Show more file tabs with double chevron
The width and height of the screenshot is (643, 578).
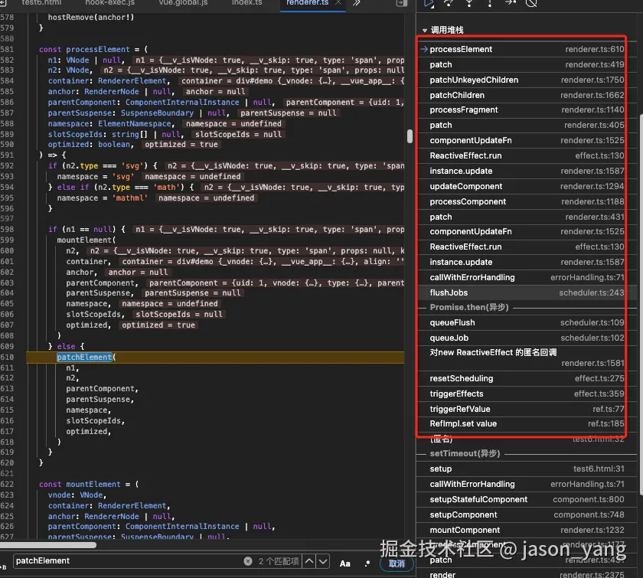click(x=357, y=3)
